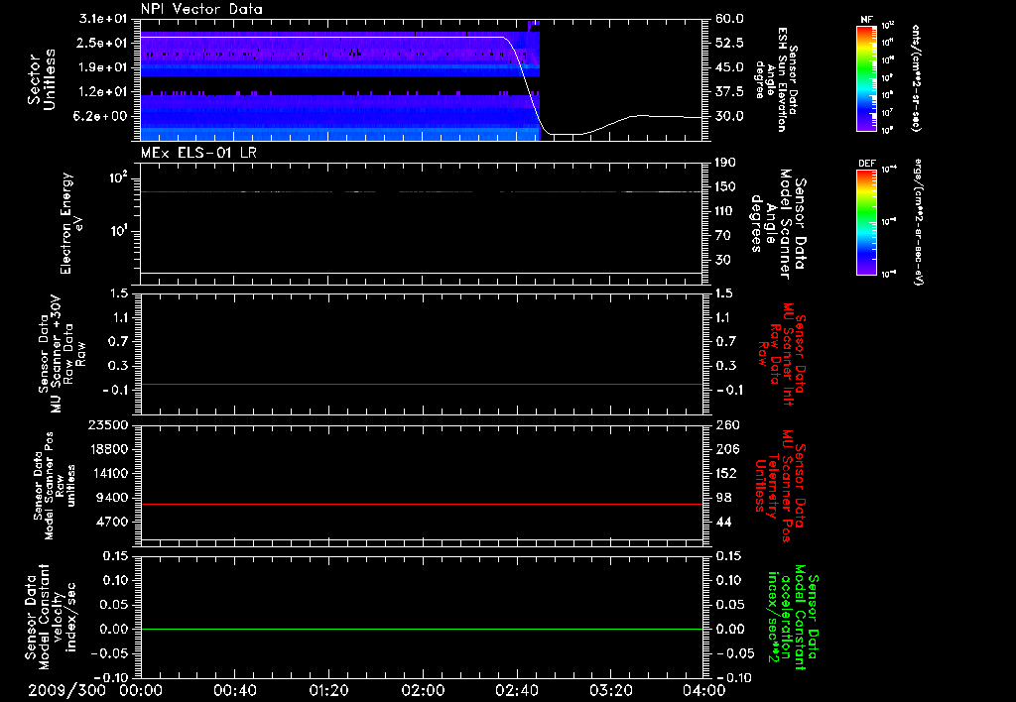This screenshot has height=702, width=1016.
Task: Click the 01:20 time axis label
Action: [x=328, y=690]
